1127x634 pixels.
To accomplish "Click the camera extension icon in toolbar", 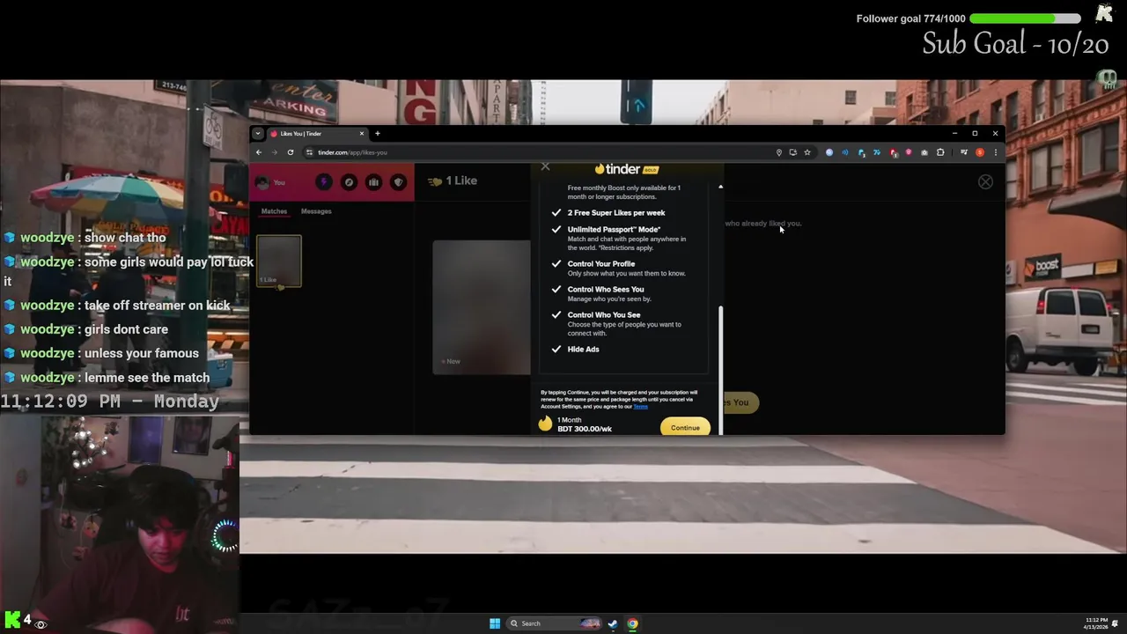I will 924,152.
